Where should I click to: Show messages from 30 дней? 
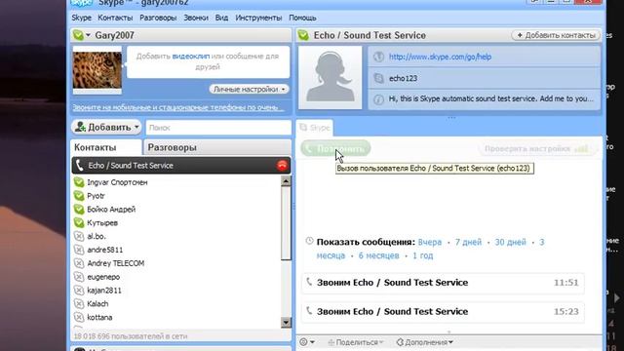[510, 242]
